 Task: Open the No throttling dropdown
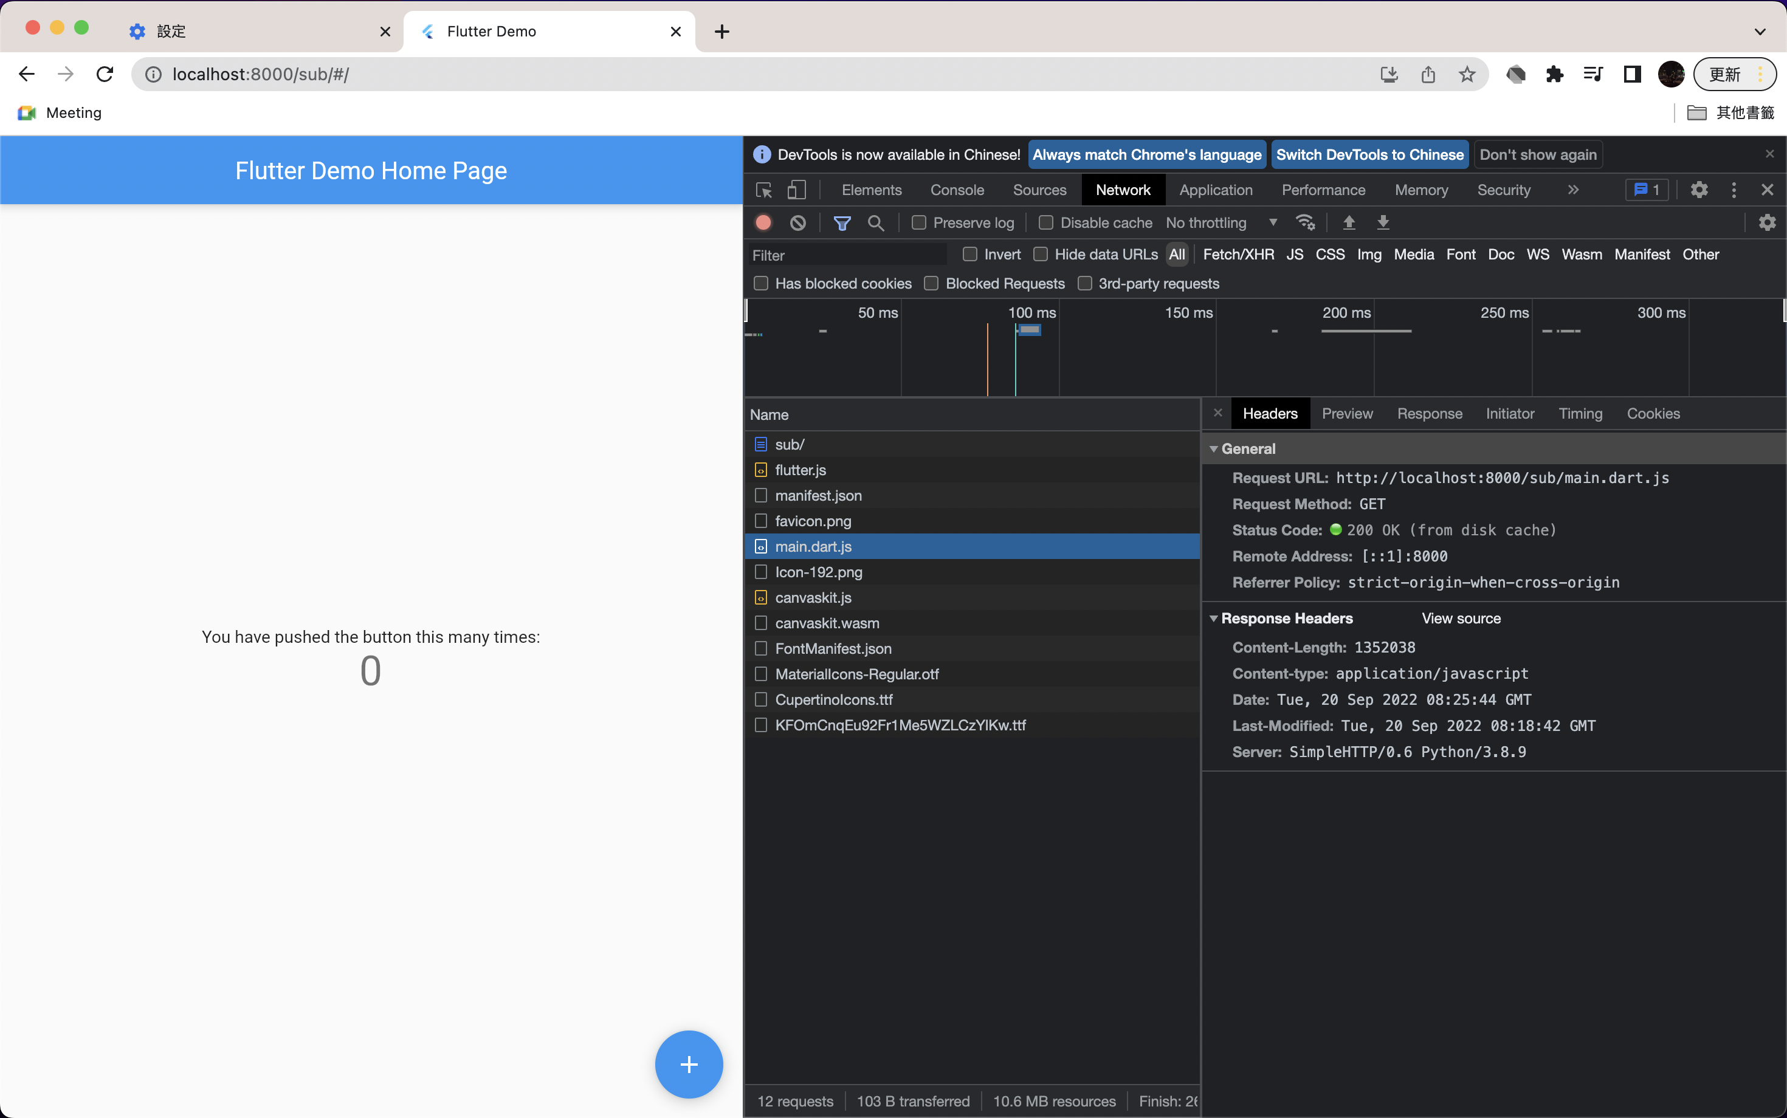point(1221,222)
